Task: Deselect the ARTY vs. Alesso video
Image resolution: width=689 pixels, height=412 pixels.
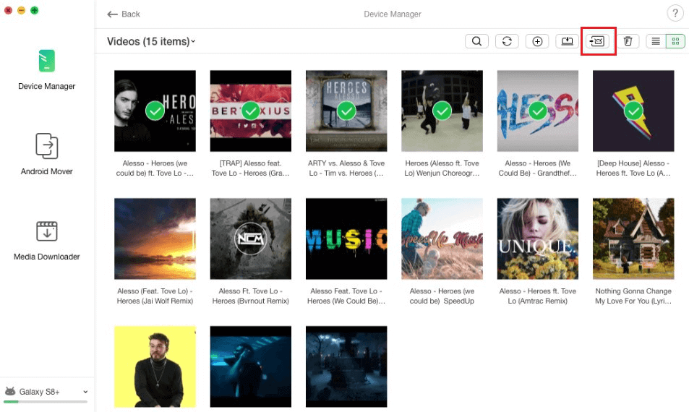Action: tap(346, 111)
